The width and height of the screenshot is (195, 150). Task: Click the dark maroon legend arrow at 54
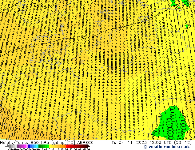pyautogui.click(x=89, y=146)
